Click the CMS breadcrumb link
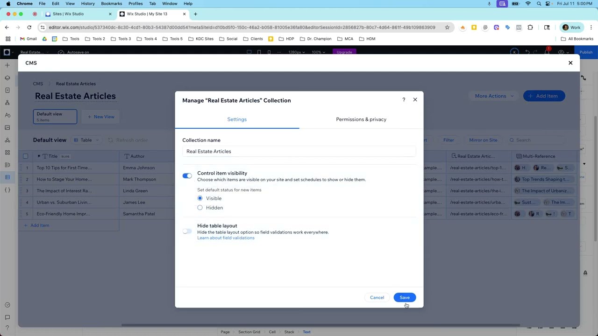Image resolution: width=598 pixels, height=336 pixels. [x=38, y=84]
